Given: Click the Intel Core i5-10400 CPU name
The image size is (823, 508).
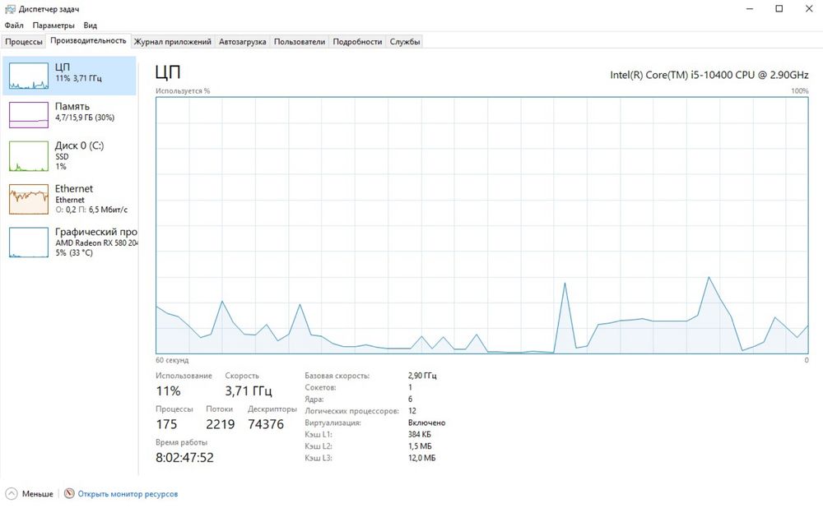Looking at the screenshot, I should coord(709,75).
